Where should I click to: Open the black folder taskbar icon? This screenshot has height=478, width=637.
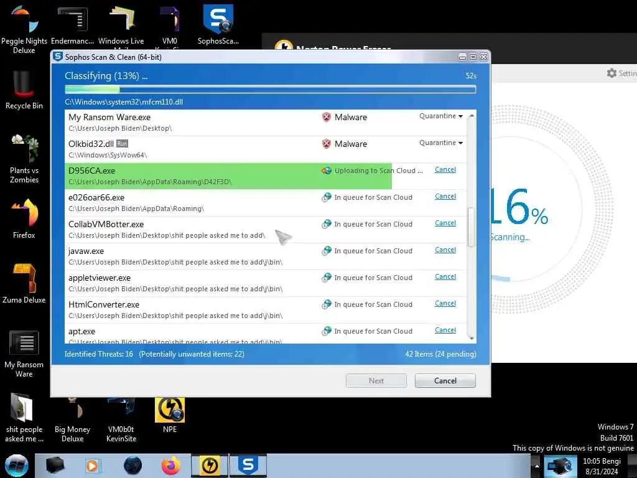point(55,466)
